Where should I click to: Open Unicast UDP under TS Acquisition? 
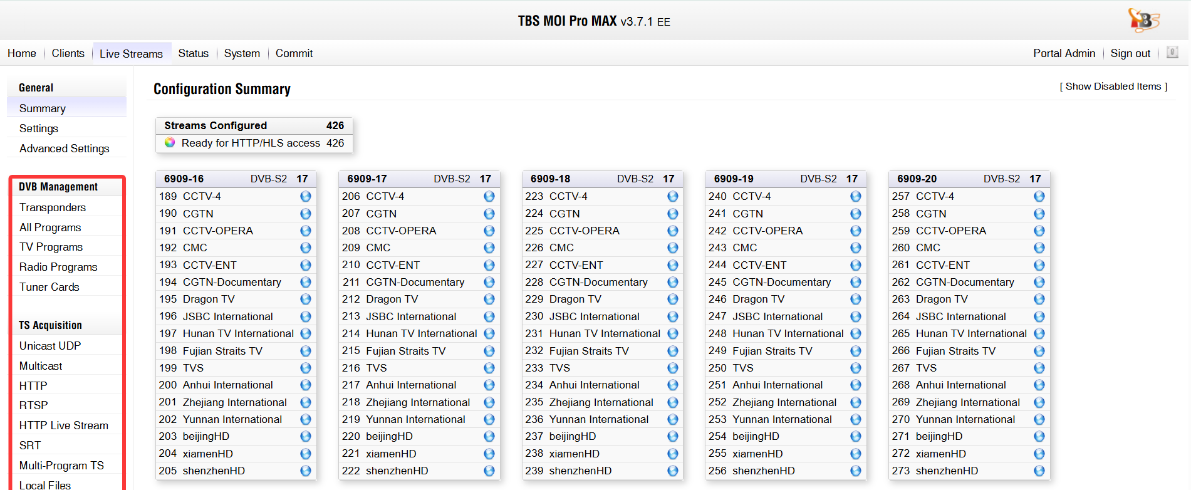[50, 346]
